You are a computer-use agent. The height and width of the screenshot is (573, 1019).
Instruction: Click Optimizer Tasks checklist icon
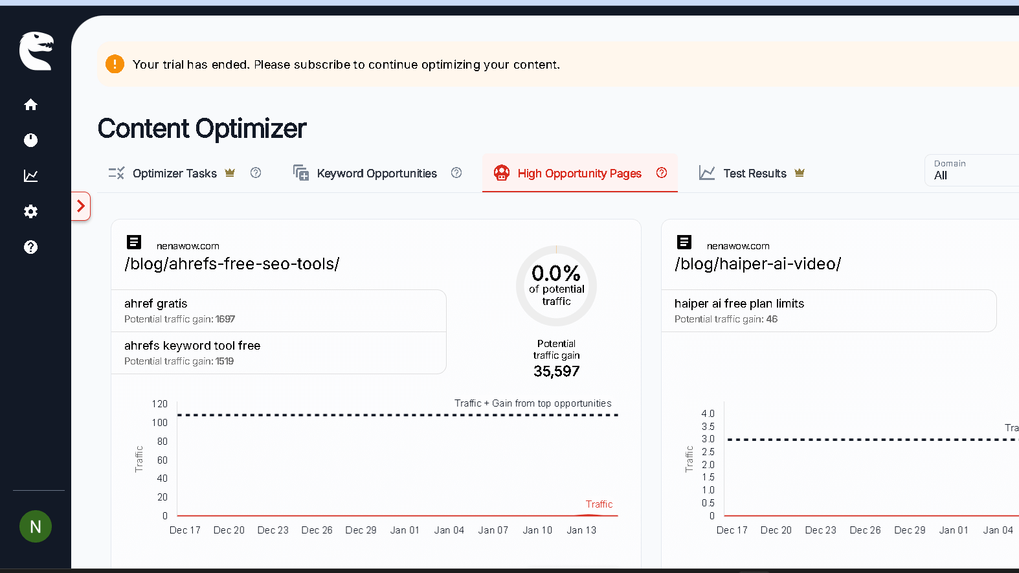coord(117,173)
